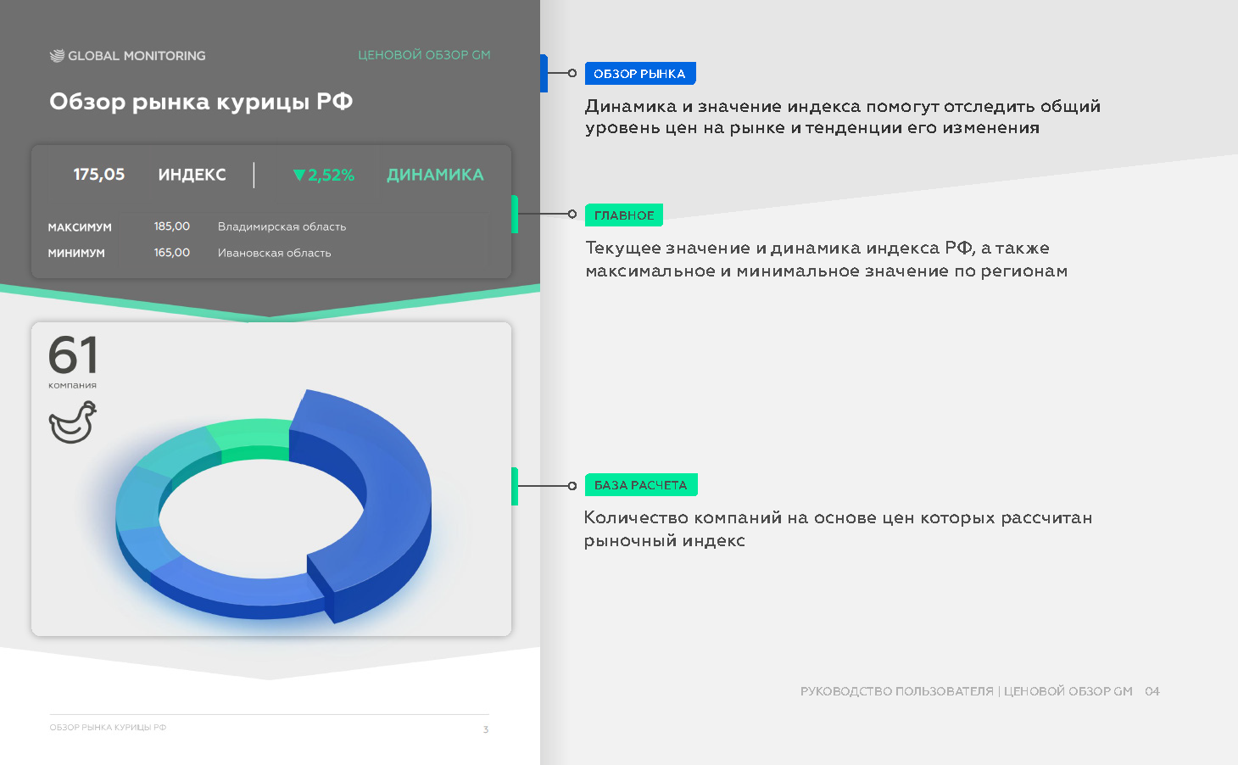This screenshot has height=765, width=1238.
Task: Click the connector dot beside БАЗА РАСЧЕТА label
Action: (x=572, y=486)
